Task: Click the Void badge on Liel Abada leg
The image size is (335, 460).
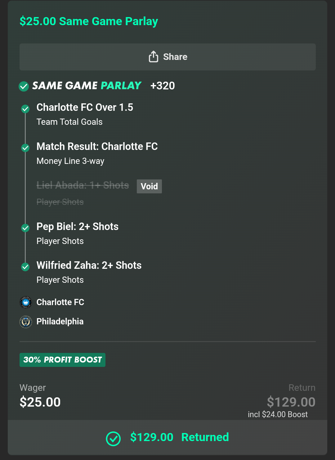Action: [149, 186]
